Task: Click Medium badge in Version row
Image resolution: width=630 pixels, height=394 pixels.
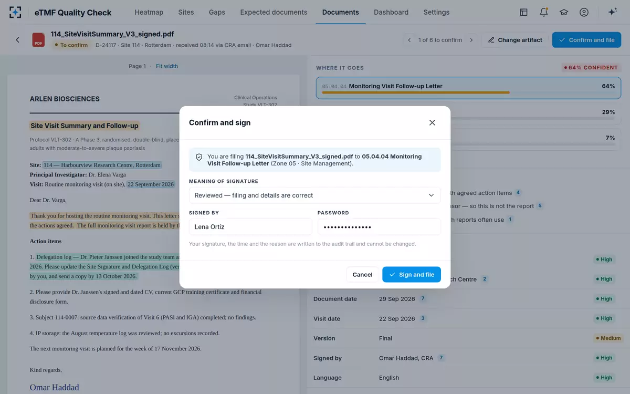Action: [608, 338]
